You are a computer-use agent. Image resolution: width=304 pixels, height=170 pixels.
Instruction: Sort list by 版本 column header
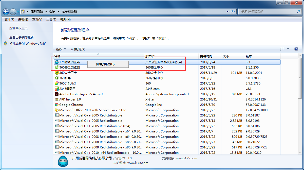[x=262, y=56]
